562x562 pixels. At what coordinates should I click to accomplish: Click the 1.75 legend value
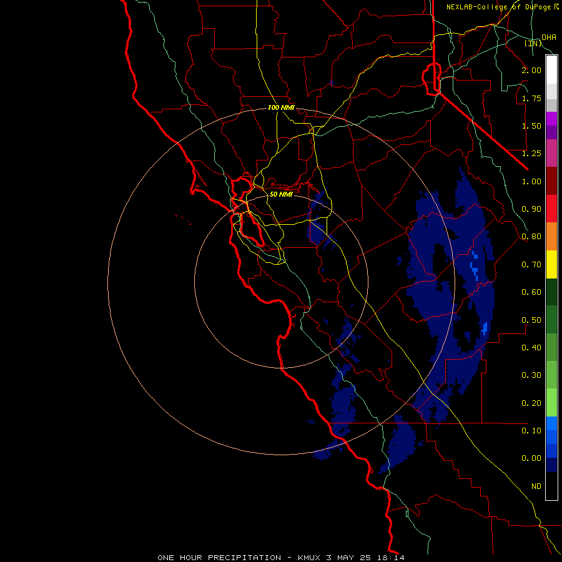pyautogui.click(x=531, y=98)
